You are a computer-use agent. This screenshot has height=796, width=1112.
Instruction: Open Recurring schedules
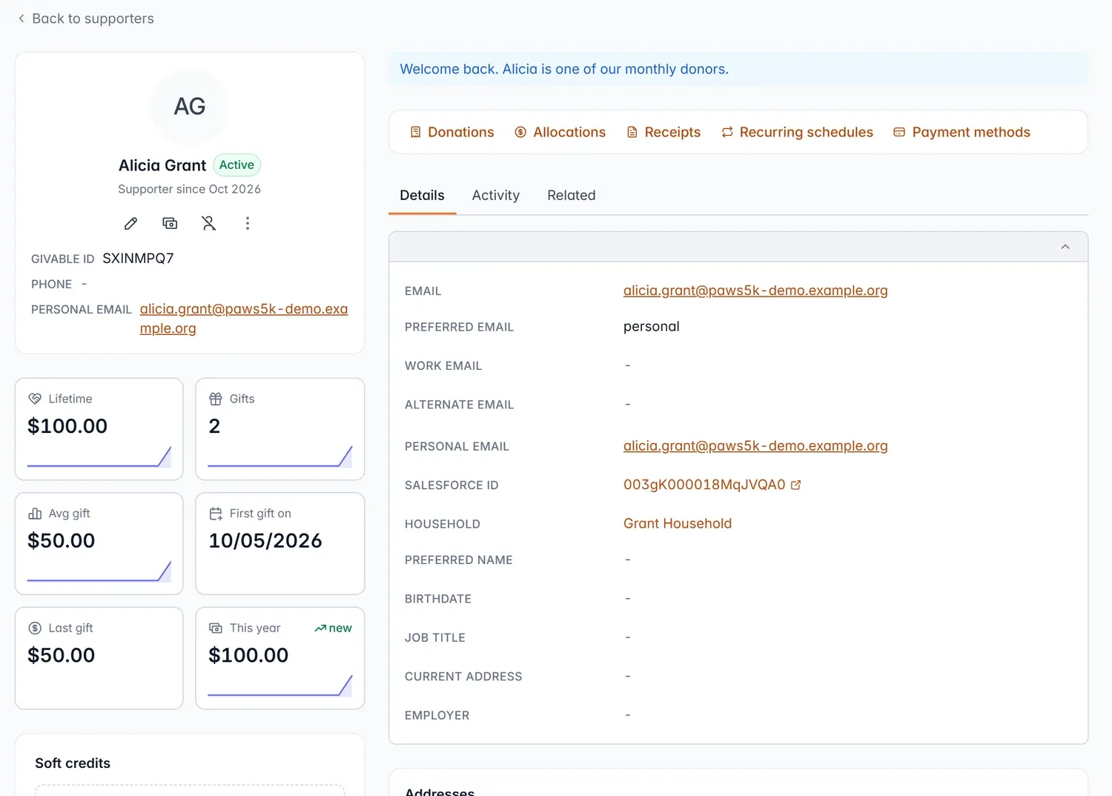[798, 132]
